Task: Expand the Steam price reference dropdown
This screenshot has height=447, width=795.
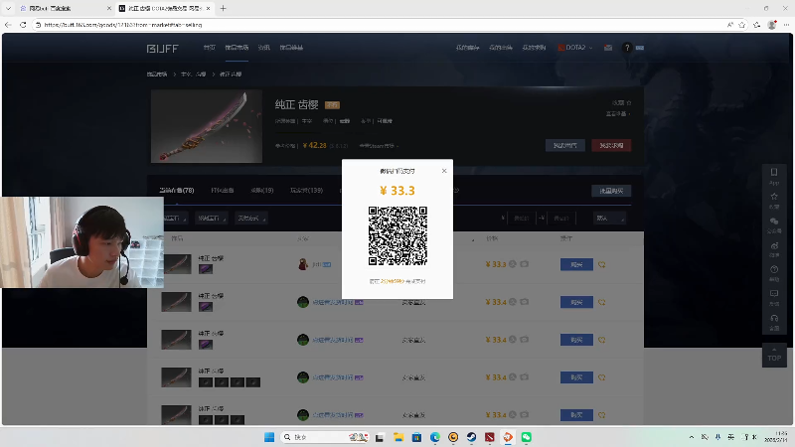Action: tap(379, 146)
